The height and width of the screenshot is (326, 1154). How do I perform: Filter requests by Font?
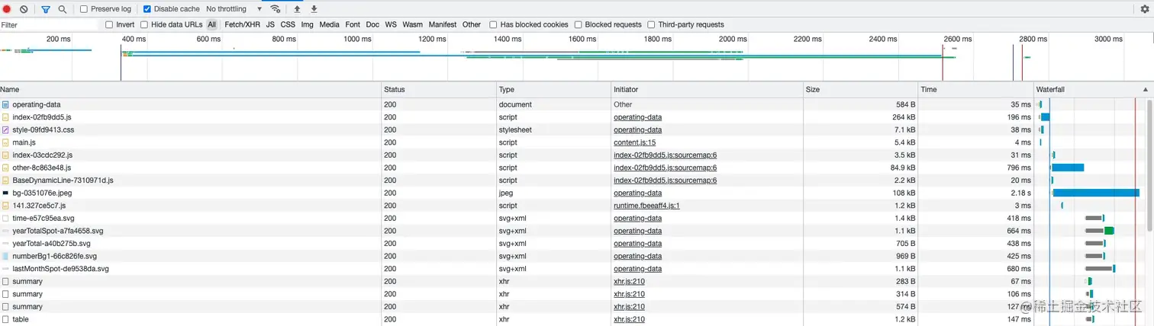pos(353,24)
